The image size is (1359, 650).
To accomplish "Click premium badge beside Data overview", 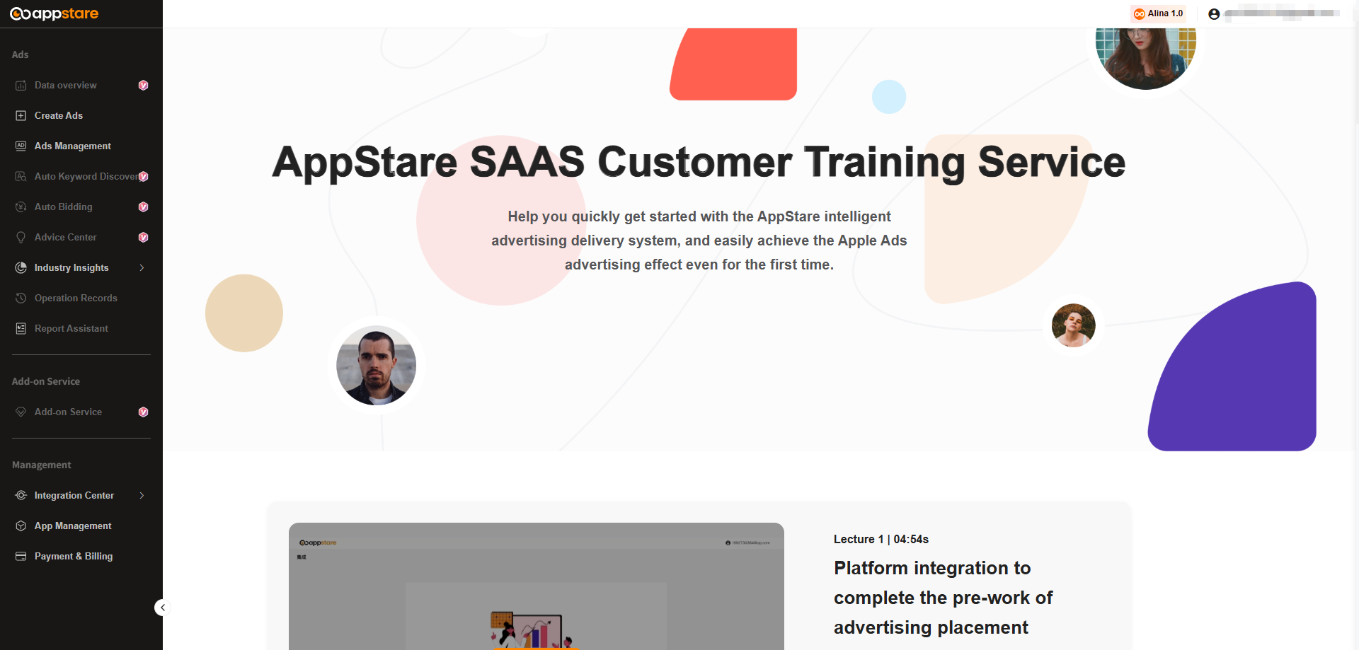I will pos(144,86).
